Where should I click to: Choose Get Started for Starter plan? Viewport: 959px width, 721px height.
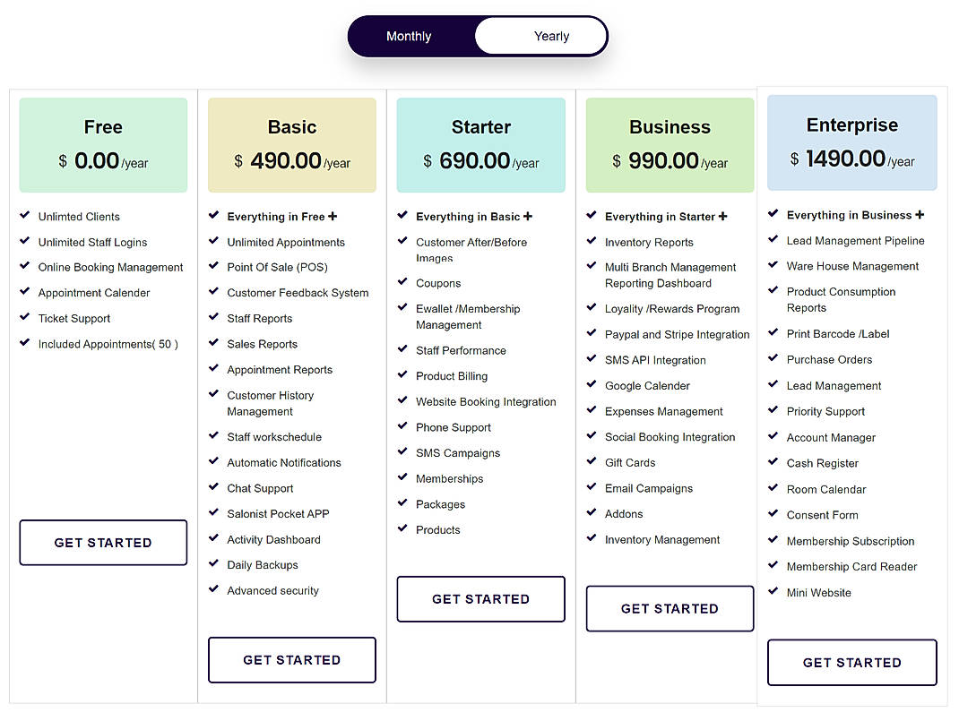coord(480,599)
